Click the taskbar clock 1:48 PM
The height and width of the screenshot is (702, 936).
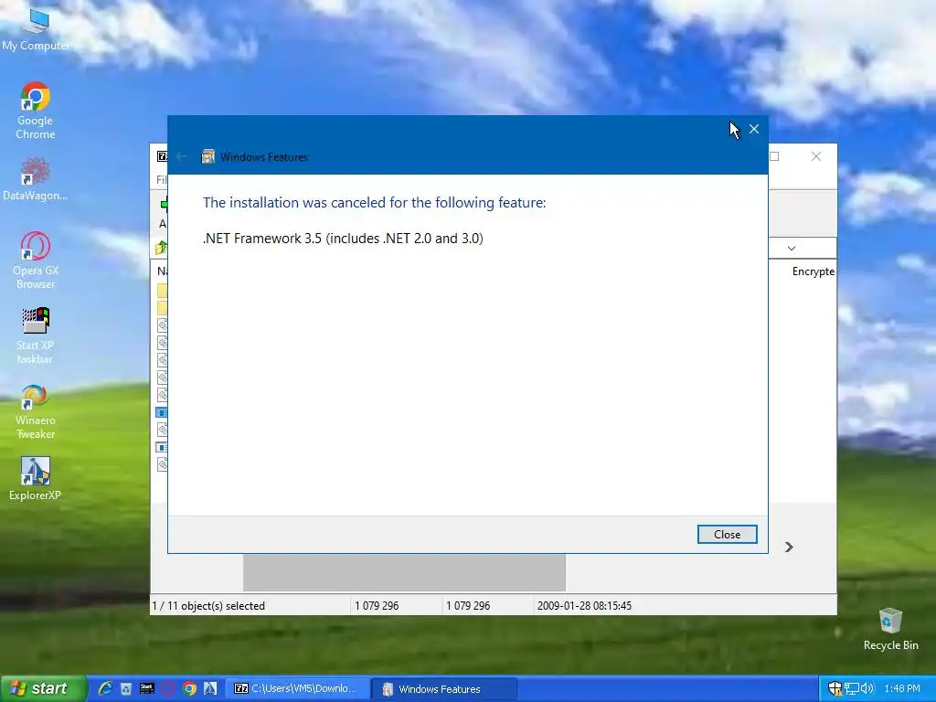(902, 689)
